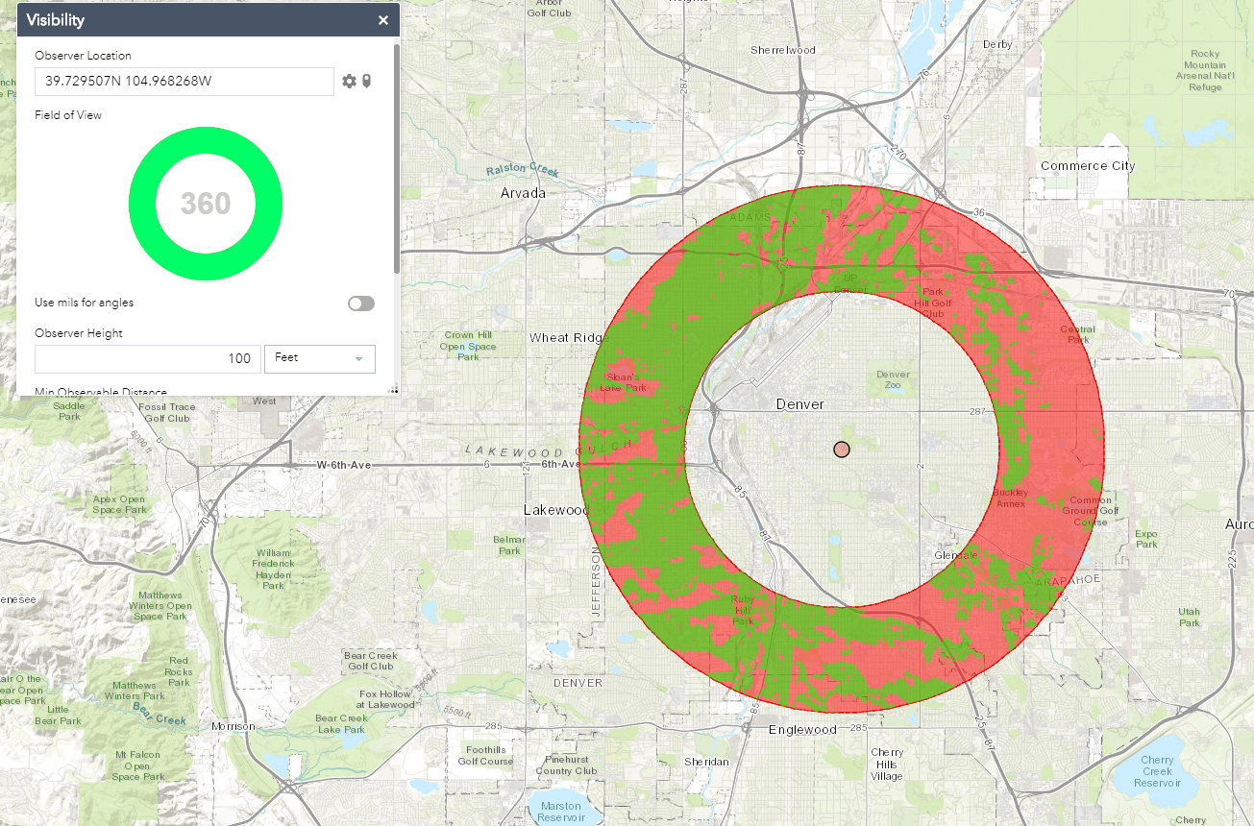Viewport: 1254px width, 826px height.
Task: Click the Derby map label
Action: [997, 45]
